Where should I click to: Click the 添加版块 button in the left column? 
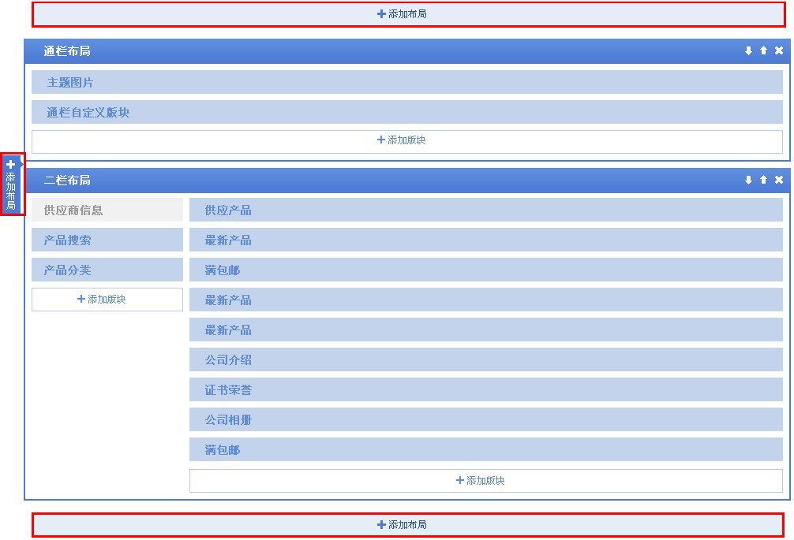tap(107, 299)
